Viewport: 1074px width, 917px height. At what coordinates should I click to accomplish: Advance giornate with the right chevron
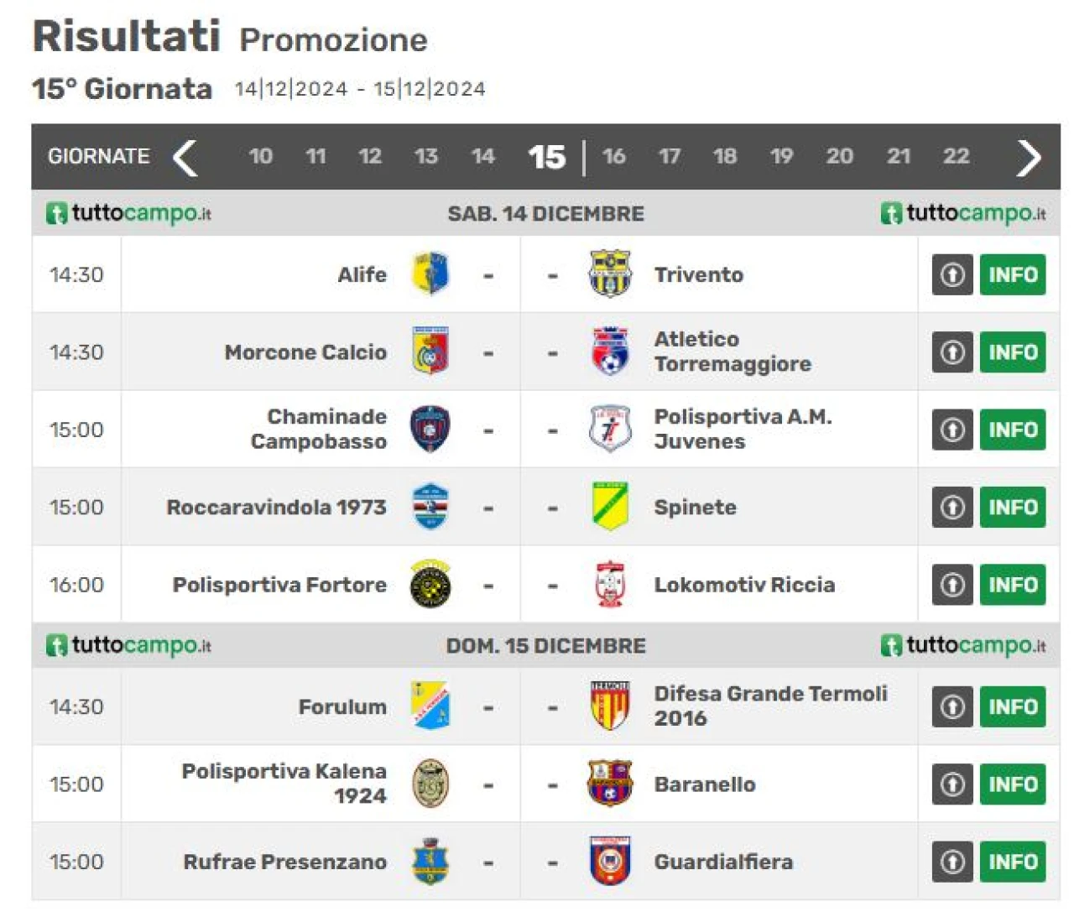pos(1029,157)
